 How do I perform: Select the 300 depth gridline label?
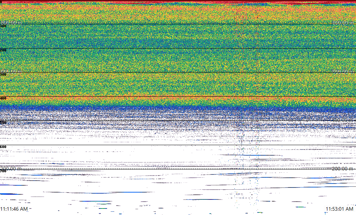(3, 74)
